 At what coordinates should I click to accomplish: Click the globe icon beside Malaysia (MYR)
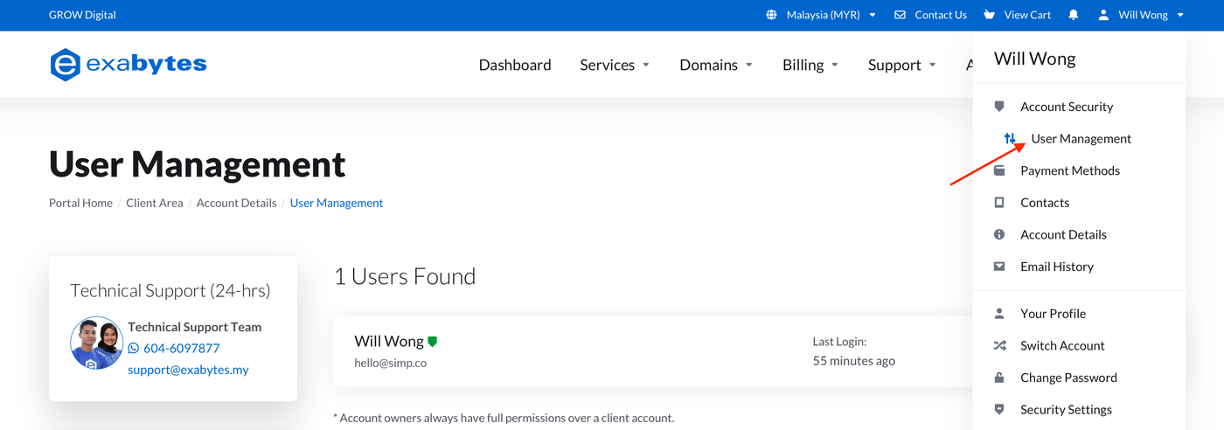coord(771,15)
